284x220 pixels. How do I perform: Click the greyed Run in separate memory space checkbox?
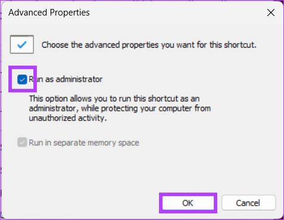click(x=22, y=142)
